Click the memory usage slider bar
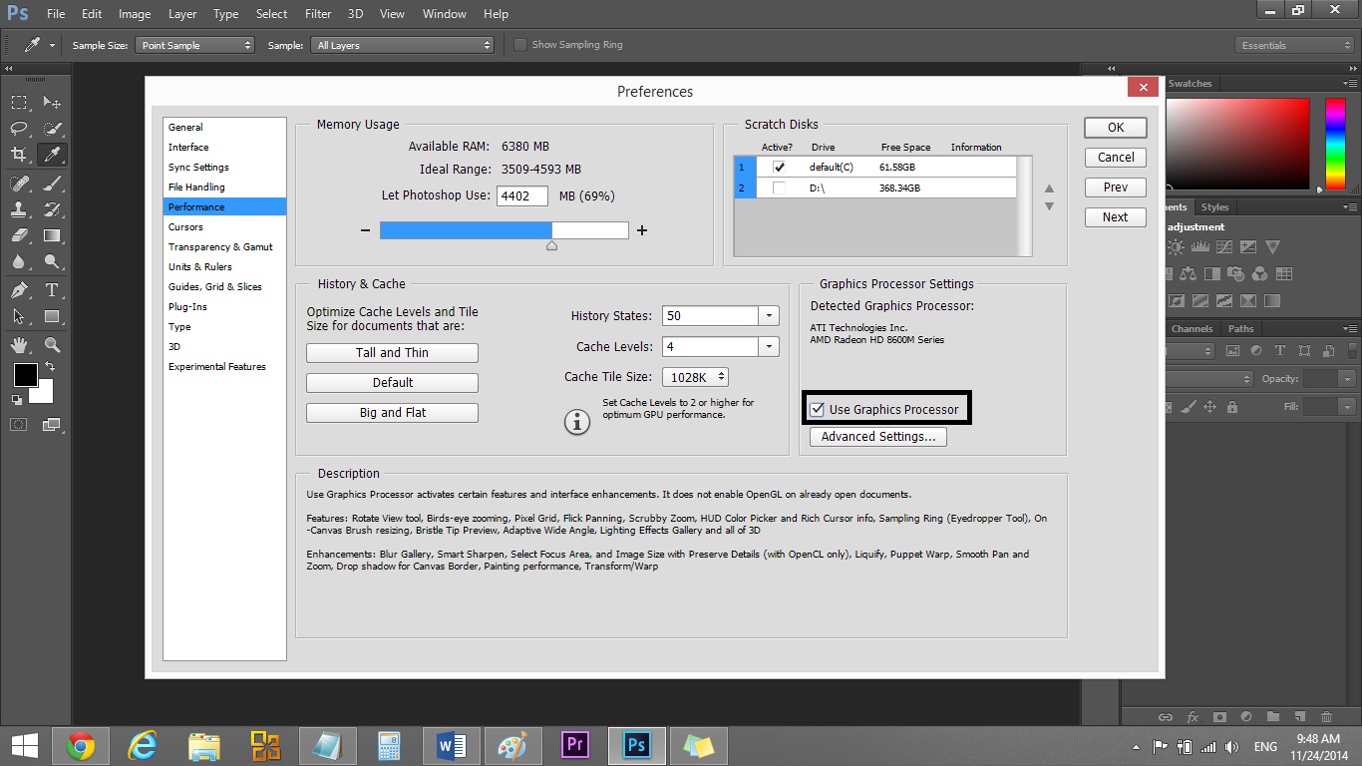This screenshot has width=1362, height=766. [504, 230]
